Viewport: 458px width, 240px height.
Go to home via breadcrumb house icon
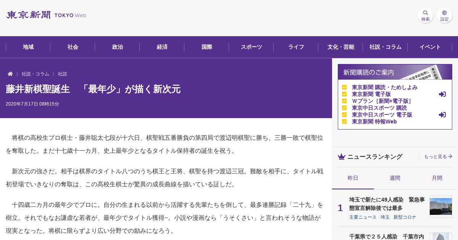pos(10,74)
